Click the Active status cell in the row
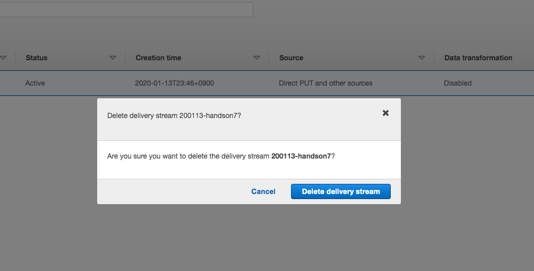534x271 pixels. (x=35, y=83)
